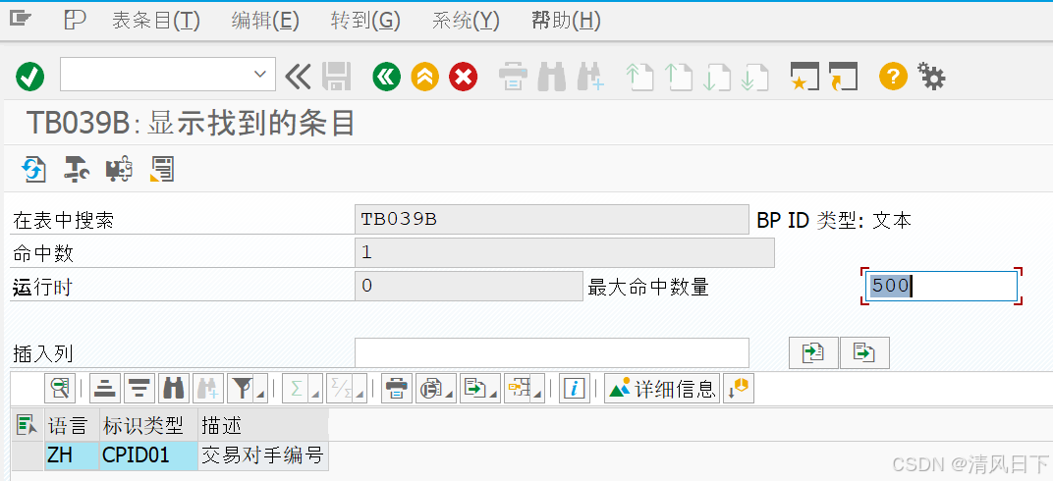Screen dimensions: 1053x481
Task: Click the greyed-out Save floppy disk icon
Action: (337, 77)
